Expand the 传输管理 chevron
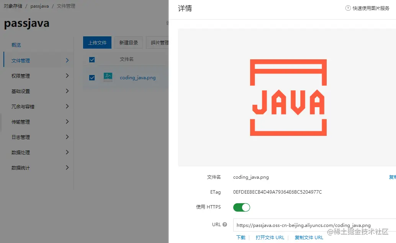The image size is (396, 243). tap(67, 122)
